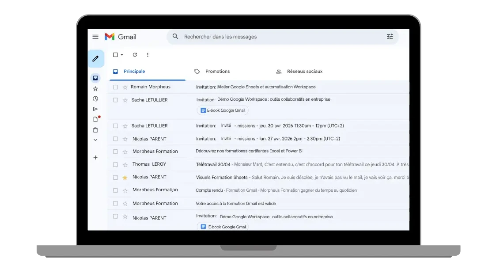Click the Gmail logo

click(121, 37)
